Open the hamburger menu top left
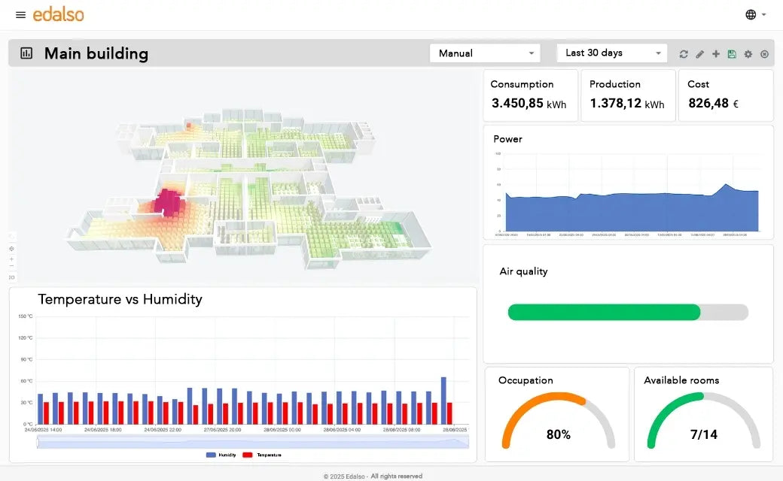The image size is (783, 481). click(x=20, y=14)
